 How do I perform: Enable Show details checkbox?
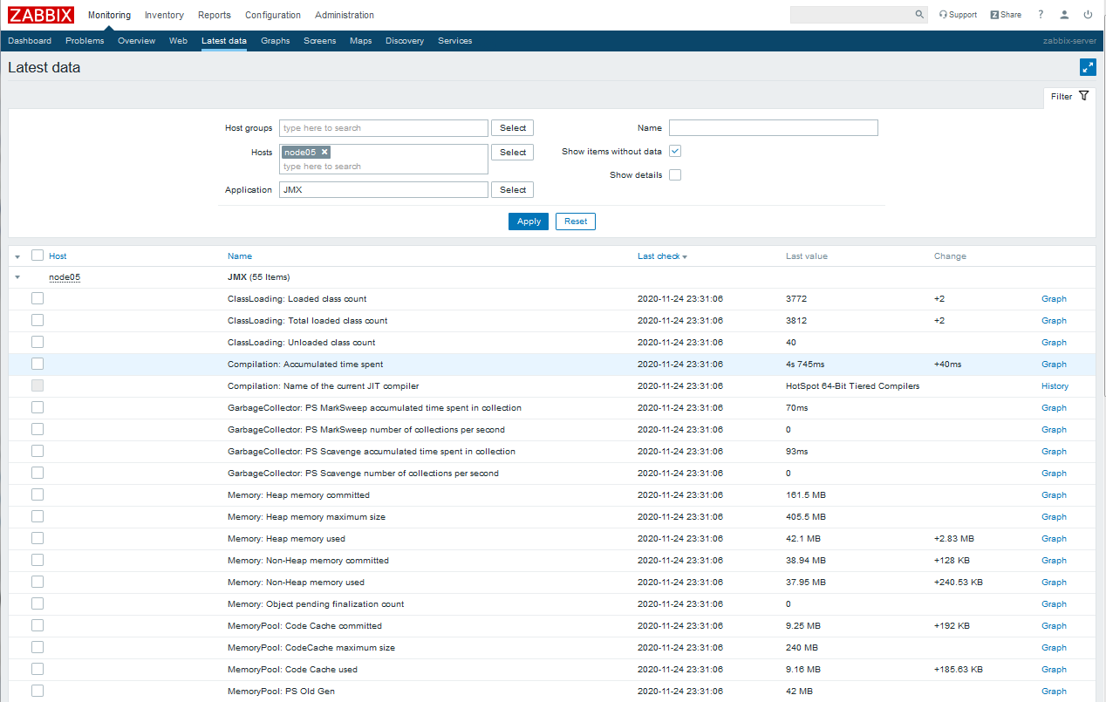[675, 175]
